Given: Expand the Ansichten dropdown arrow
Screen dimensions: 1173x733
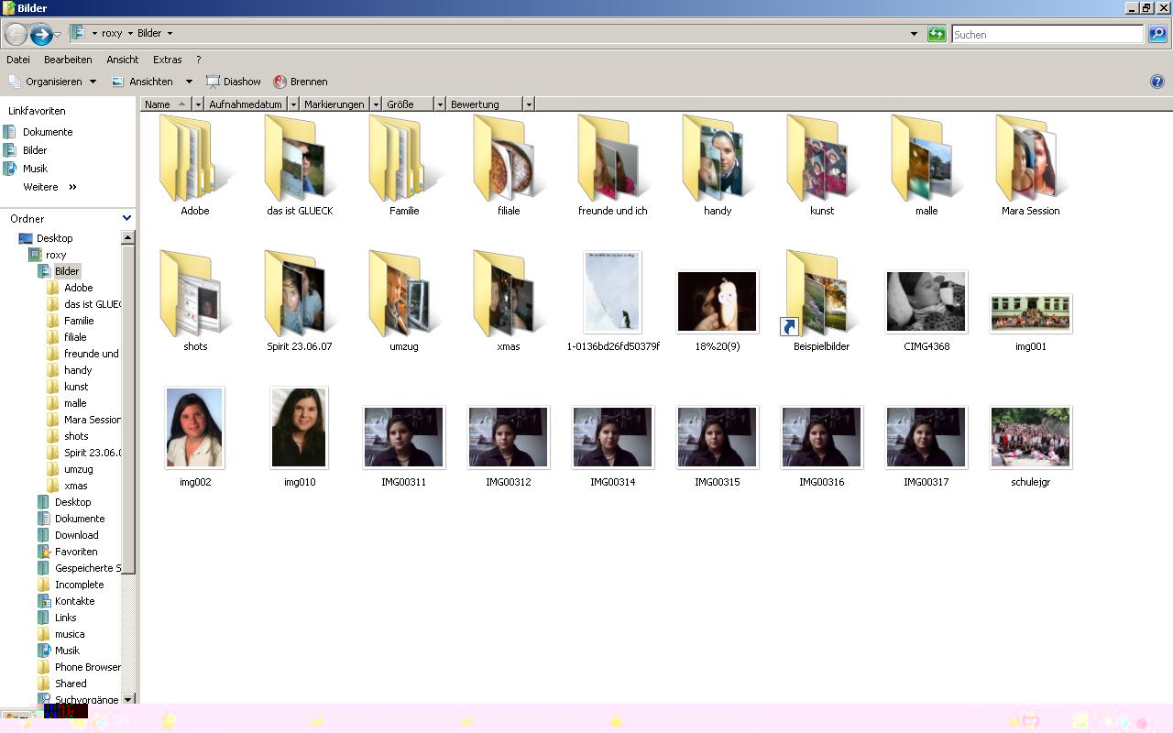Looking at the screenshot, I should tap(189, 82).
